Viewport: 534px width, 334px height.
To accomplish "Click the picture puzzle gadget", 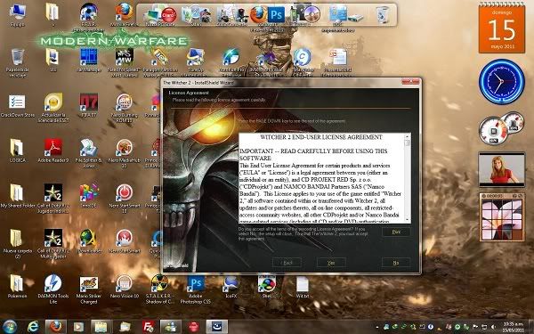I will coord(502,217).
